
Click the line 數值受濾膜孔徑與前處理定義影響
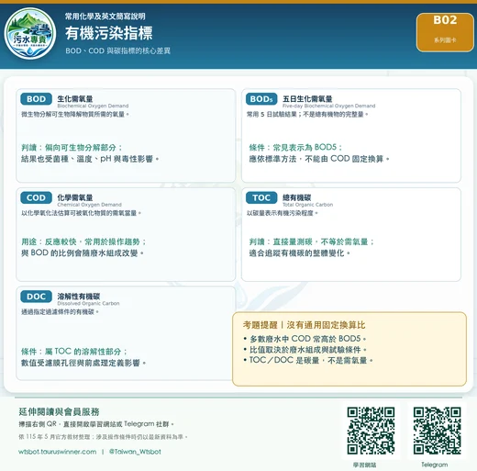pos(83,363)
